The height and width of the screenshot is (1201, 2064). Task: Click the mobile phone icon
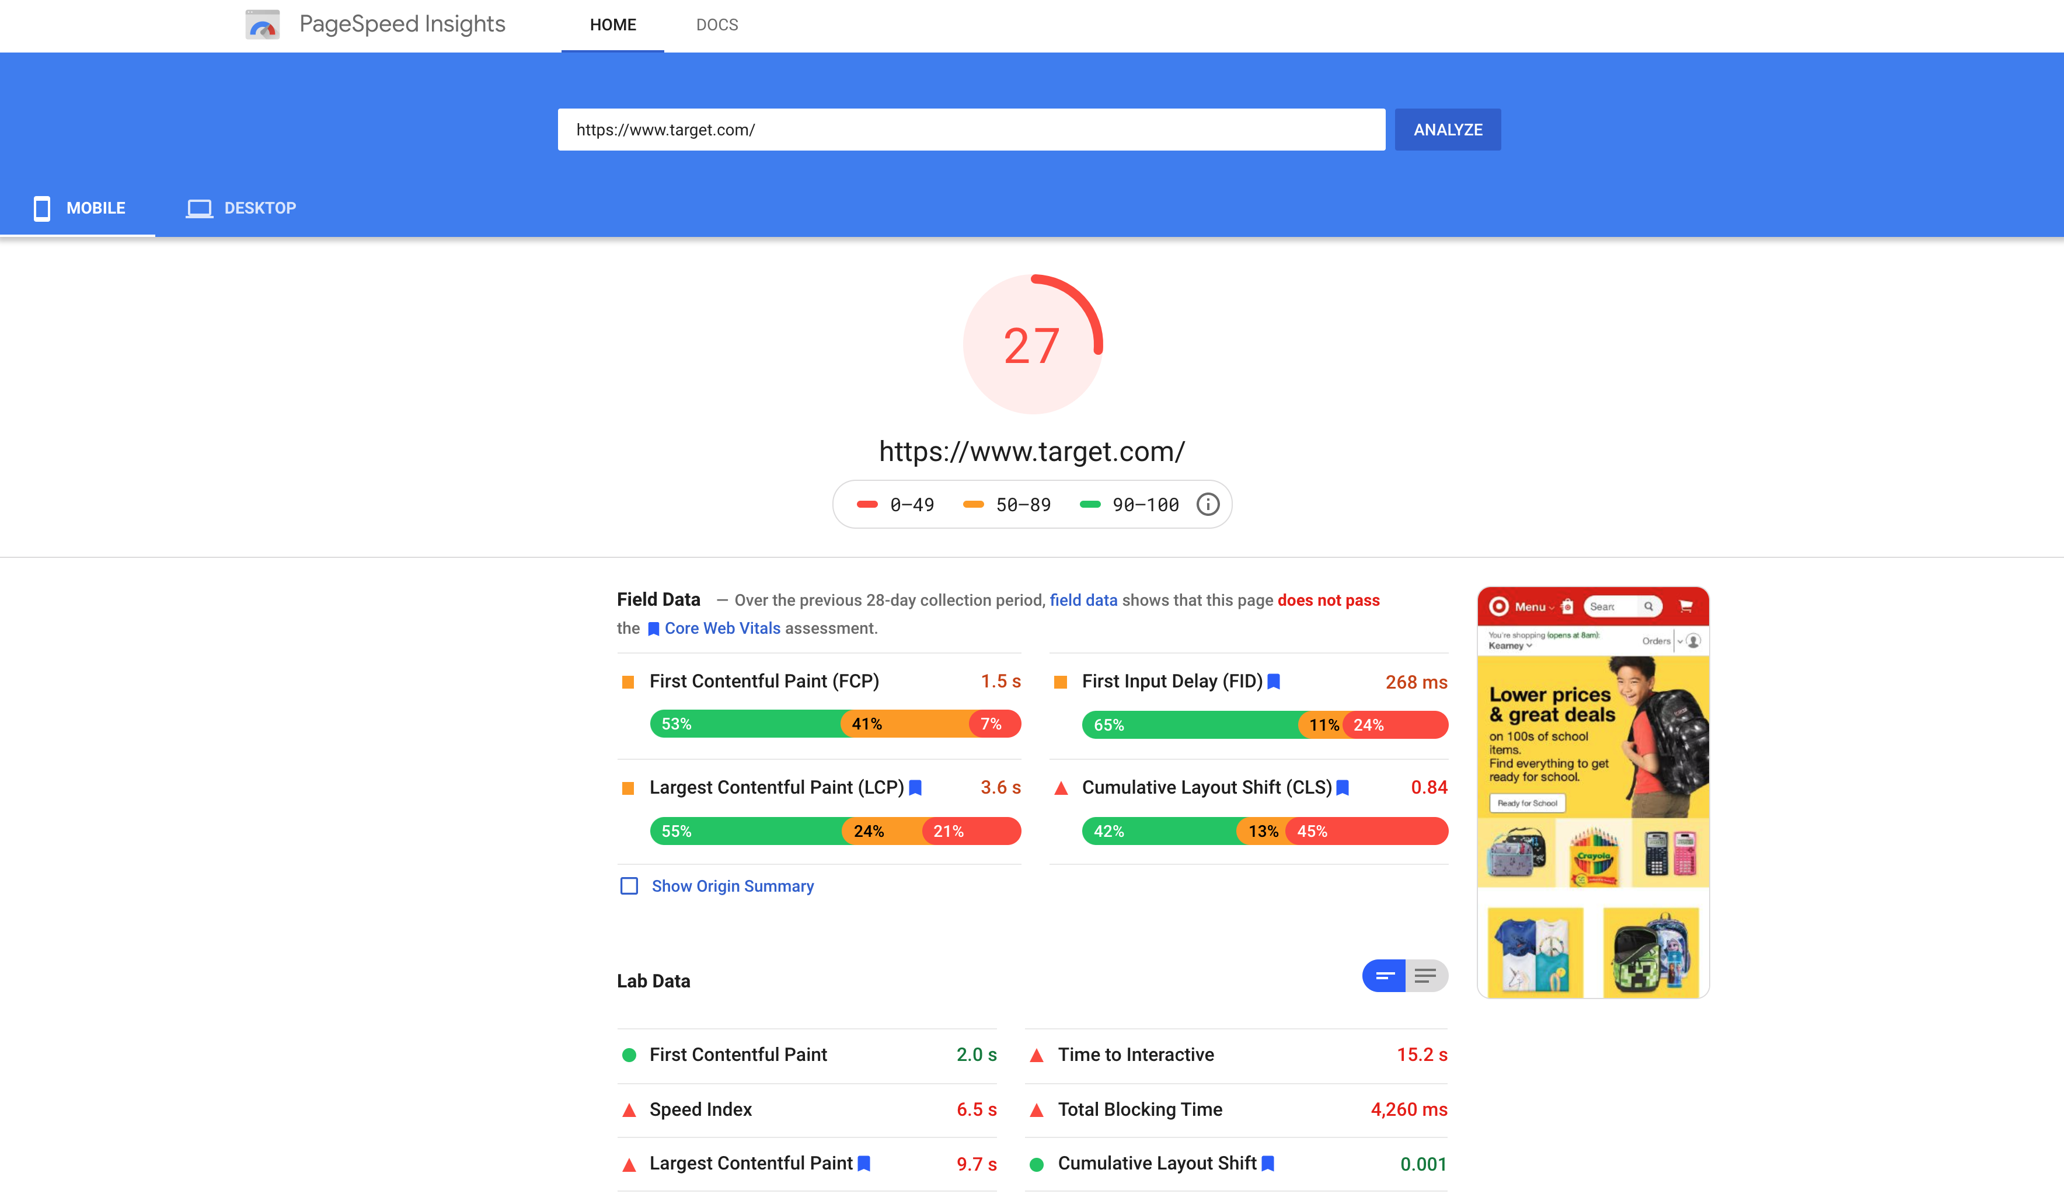[x=42, y=208]
